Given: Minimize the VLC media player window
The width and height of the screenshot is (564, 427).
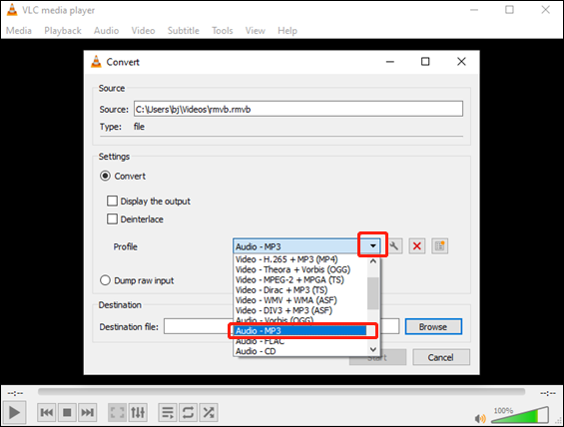Looking at the screenshot, I should click(x=474, y=10).
